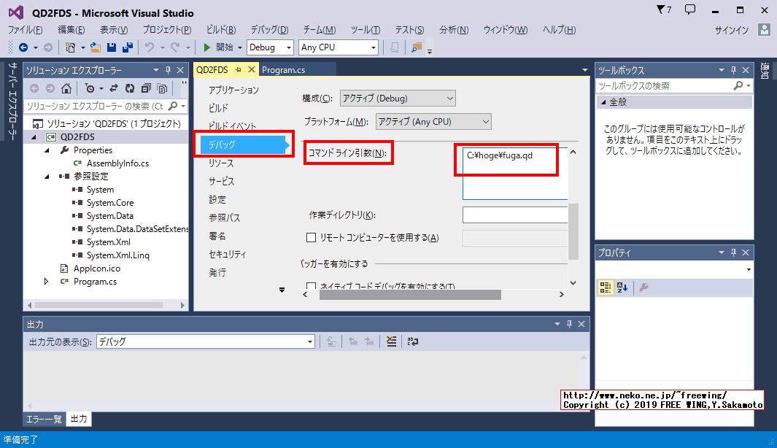Select the リソース page in project properties
777x448 pixels.
click(221, 163)
